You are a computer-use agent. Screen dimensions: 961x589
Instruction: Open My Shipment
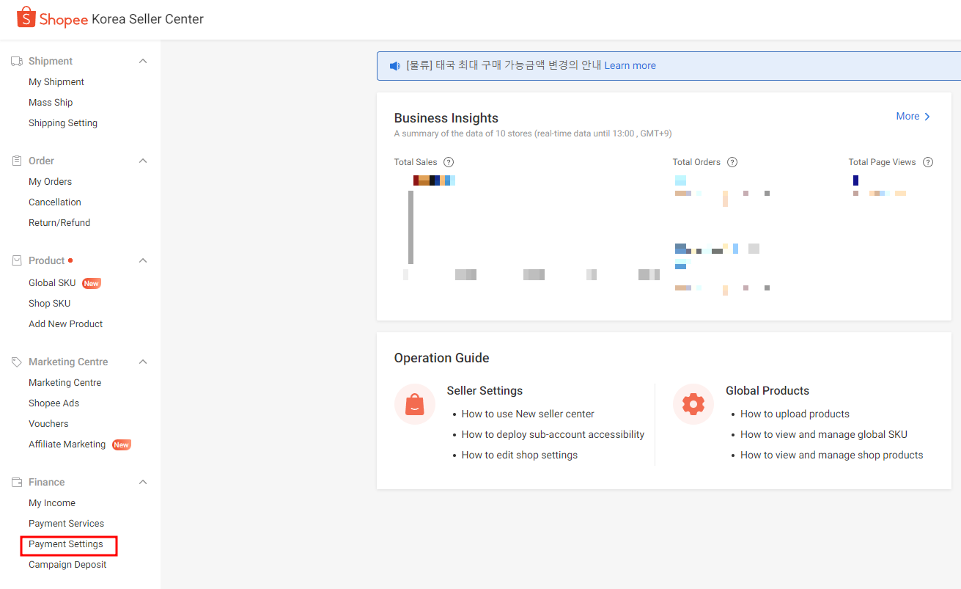click(56, 82)
